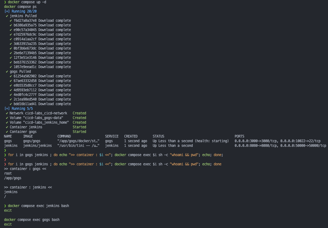Viewport: 328px width, 228px height.
Task: Click "Started" status for Container jenkins
Action: [79, 127]
